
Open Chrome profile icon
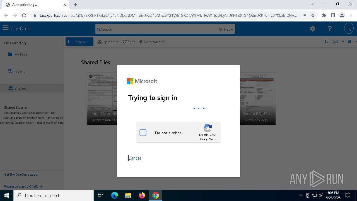(x=342, y=15)
